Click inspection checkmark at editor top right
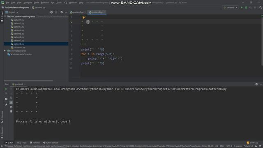The image size is (263, 148). [261, 16]
